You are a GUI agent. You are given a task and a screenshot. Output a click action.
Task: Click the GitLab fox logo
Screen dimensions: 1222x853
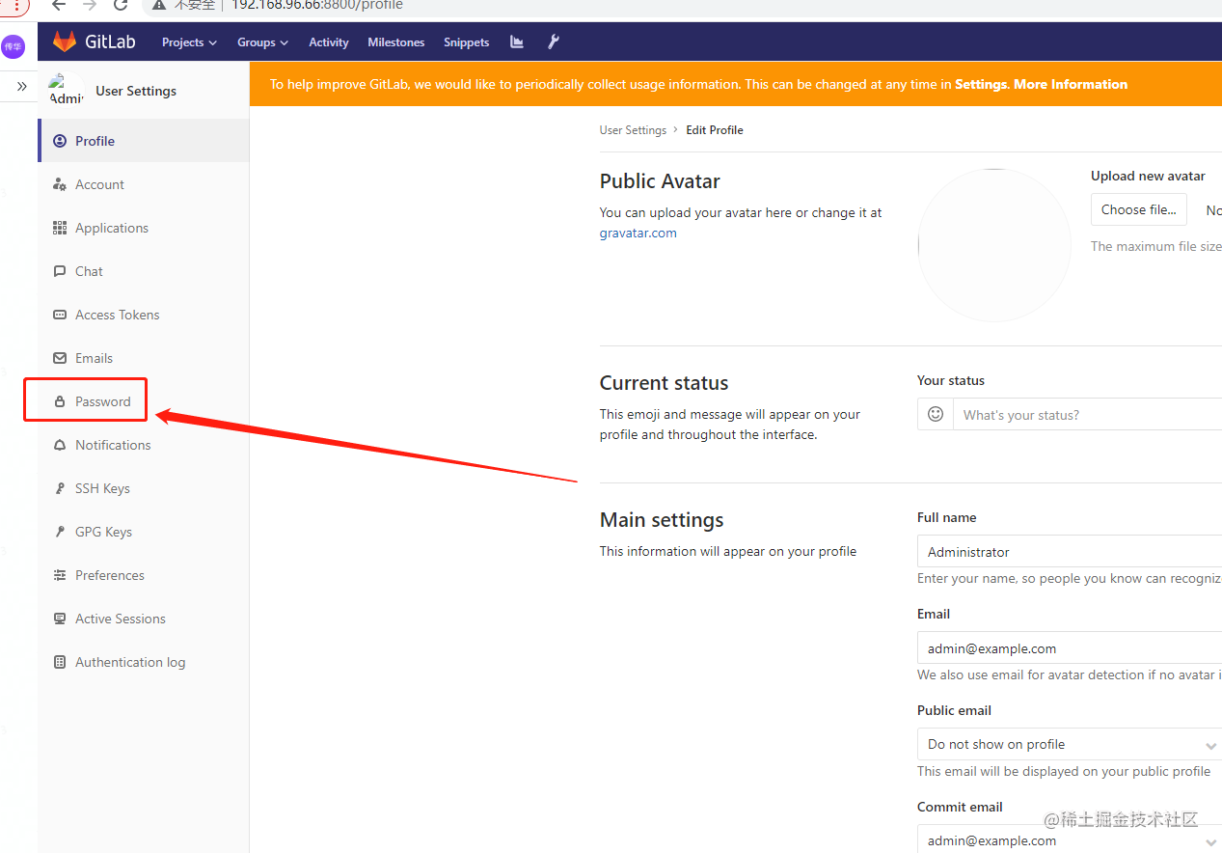pos(64,41)
